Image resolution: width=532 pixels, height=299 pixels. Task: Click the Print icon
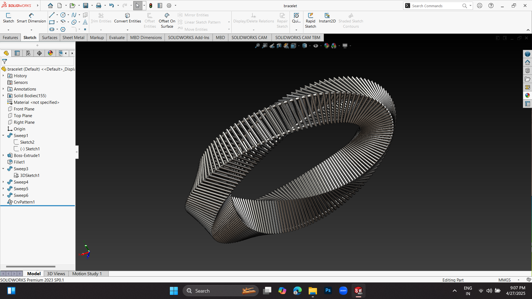click(99, 6)
